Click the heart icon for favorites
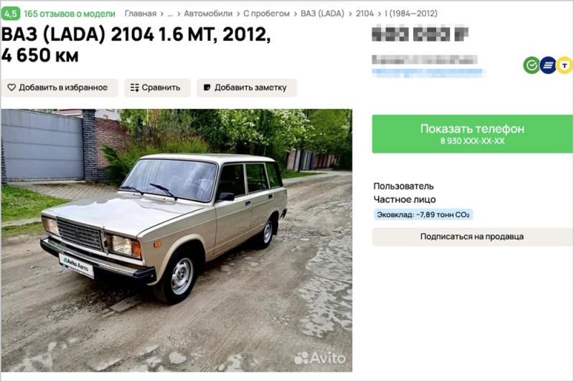Image resolution: width=574 pixels, height=382 pixels. [x=11, y=87]
